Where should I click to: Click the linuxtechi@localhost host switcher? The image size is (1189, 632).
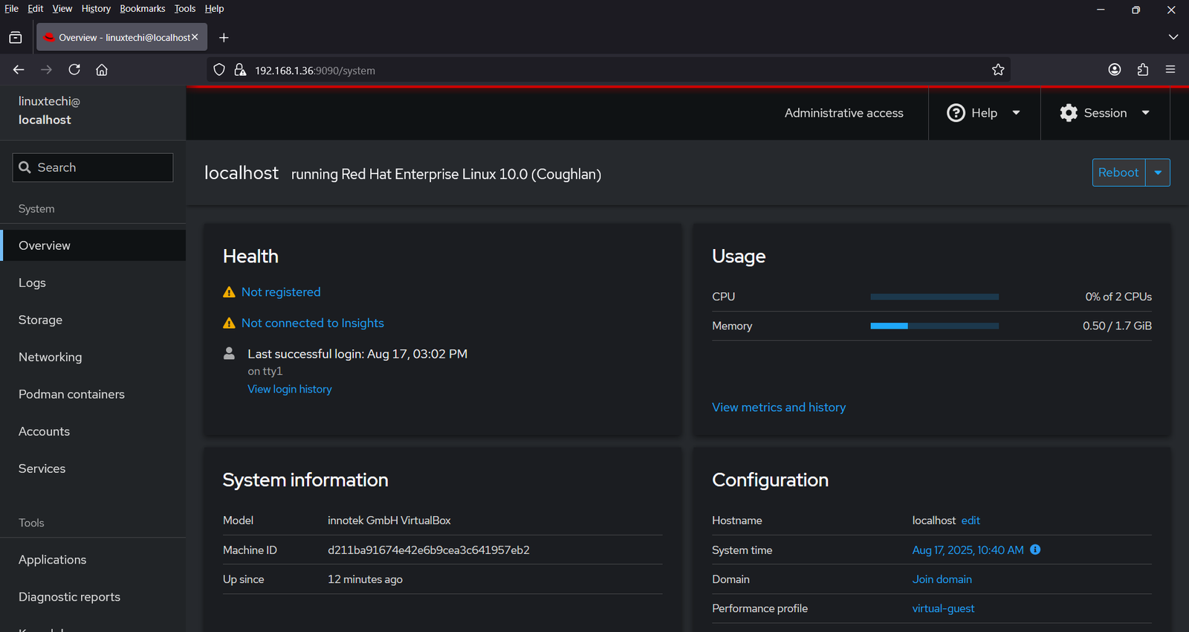pos(93,111)
